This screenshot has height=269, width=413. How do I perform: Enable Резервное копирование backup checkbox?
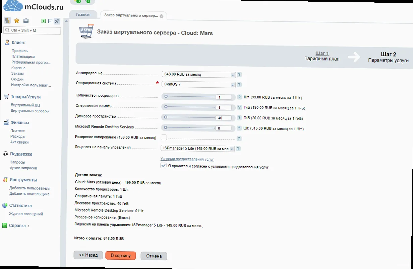coord(164,137)
